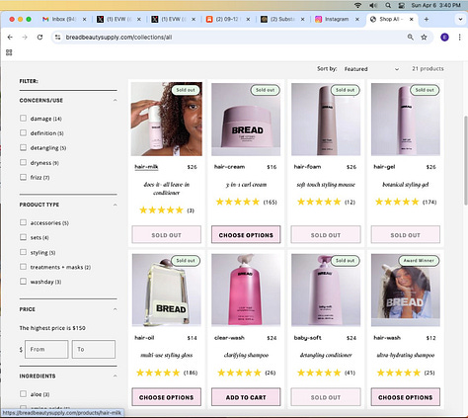The height and width of the screenshot is (418, 468).
Task: Switch to the Instagram tab
Action: pyautogui.click(x=337, y=19)
